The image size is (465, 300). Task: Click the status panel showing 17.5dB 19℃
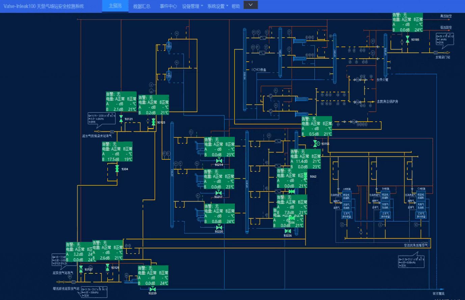(117, 152)
